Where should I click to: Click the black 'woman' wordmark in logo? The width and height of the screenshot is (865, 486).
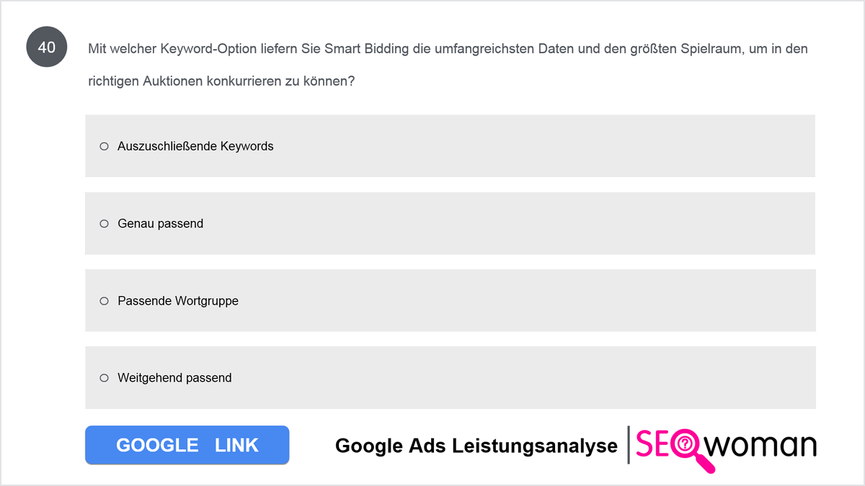[x=763, y=446]
